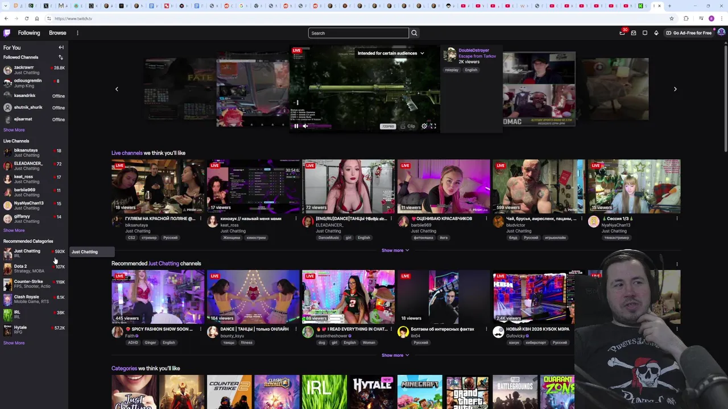Open options menu for ELEADANCER_ card

coord(391,219)
